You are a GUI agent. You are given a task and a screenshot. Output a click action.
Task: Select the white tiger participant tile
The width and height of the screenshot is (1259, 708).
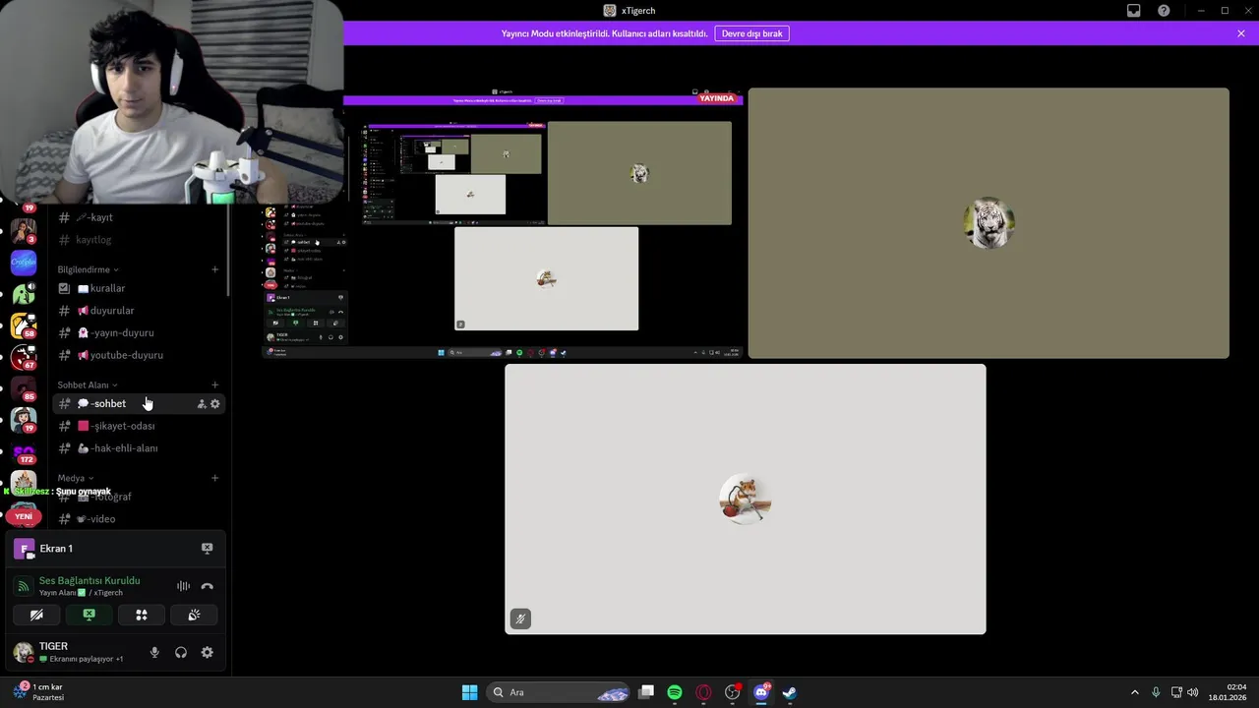(989, 223)
